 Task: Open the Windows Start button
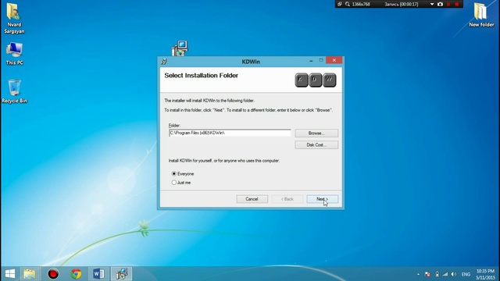(x=10, y=274)
